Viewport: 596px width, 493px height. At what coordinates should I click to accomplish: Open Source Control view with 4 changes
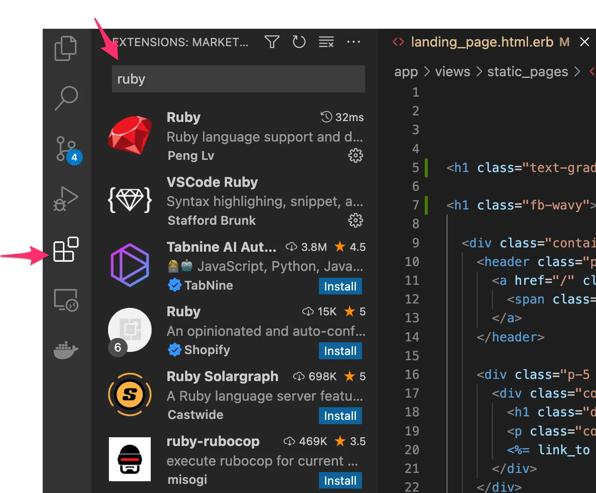(x=66, y=149)
